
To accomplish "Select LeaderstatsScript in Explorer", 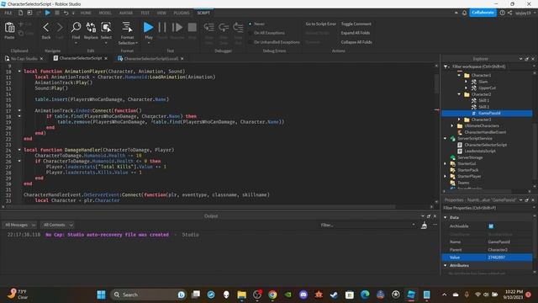I will coord(480,151).
